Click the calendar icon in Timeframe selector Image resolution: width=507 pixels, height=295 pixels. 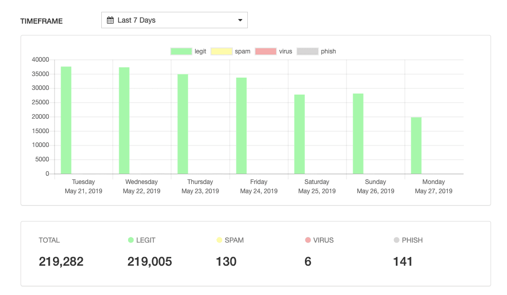110,21
